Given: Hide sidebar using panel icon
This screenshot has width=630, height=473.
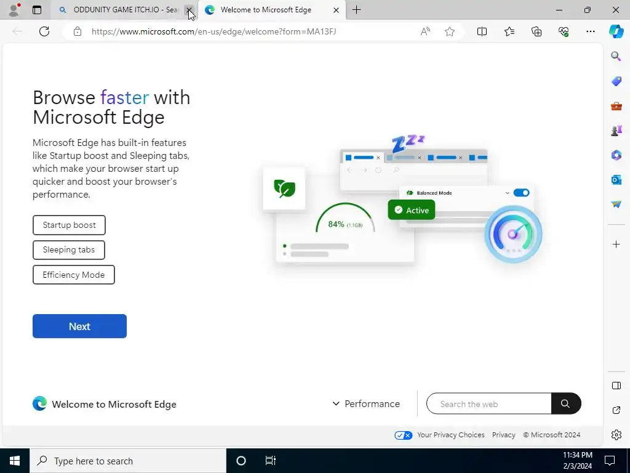Looking at the screenshot, I should 616,386.
